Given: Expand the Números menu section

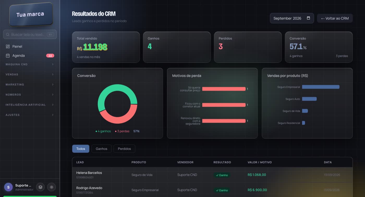Looking at the screenshot, I should pos(30,95).
